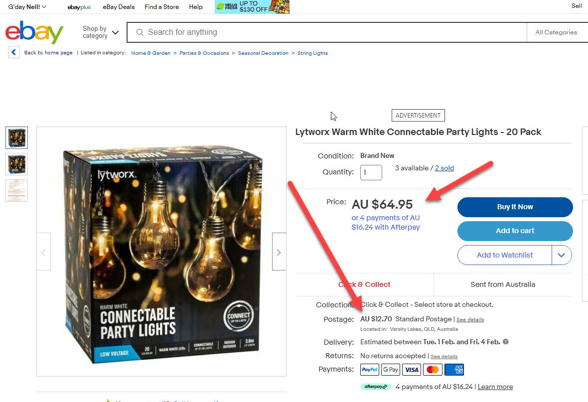Expand the Add to Watchlist dropdown arrow

[x=562, y=255]
